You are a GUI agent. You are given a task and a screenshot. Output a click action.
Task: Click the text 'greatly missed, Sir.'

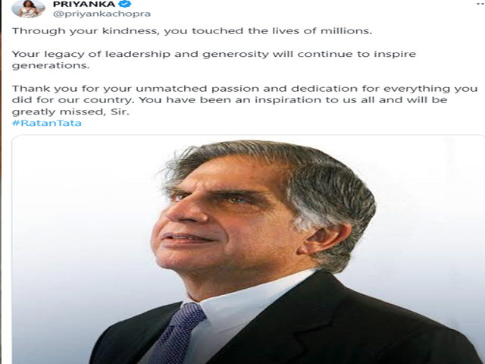click(70, 111)
